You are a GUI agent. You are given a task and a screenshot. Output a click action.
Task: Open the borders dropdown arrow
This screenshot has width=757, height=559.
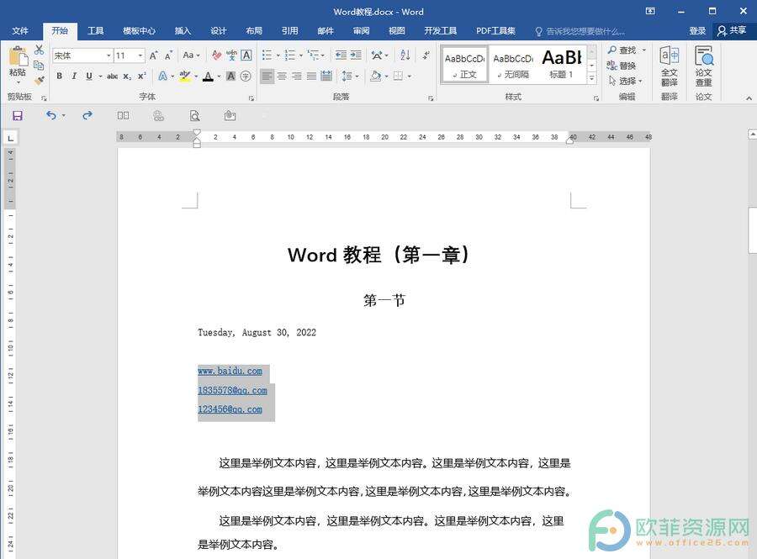[x=410, y=76]
